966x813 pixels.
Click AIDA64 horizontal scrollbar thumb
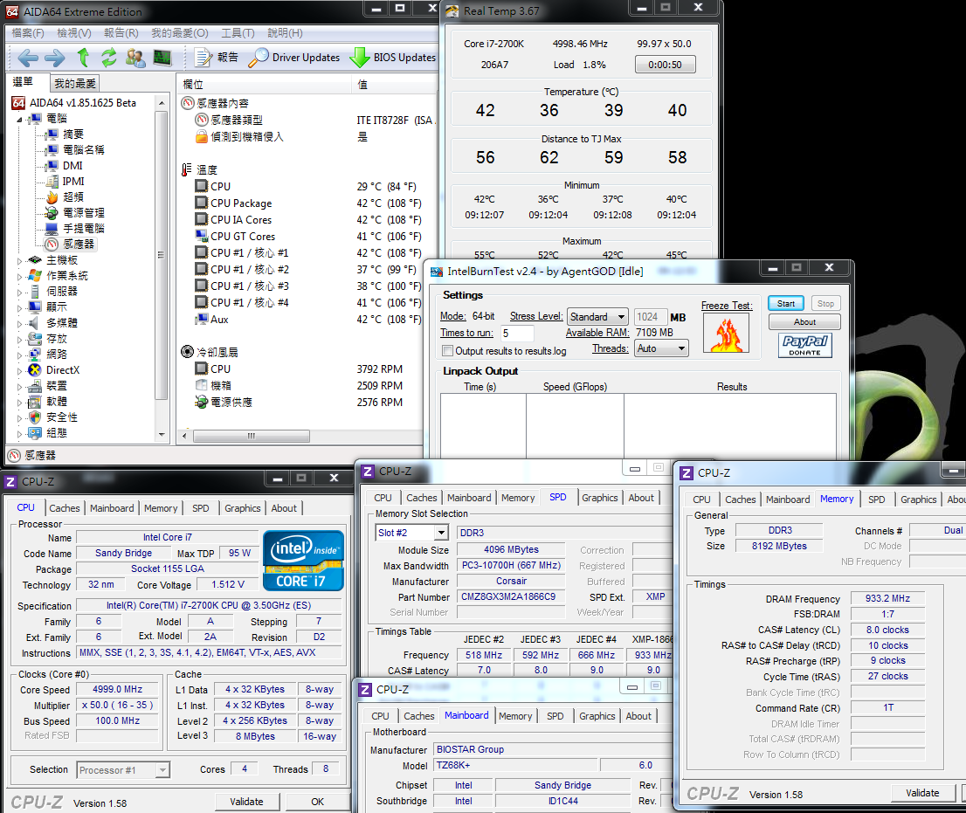(252, 436)
